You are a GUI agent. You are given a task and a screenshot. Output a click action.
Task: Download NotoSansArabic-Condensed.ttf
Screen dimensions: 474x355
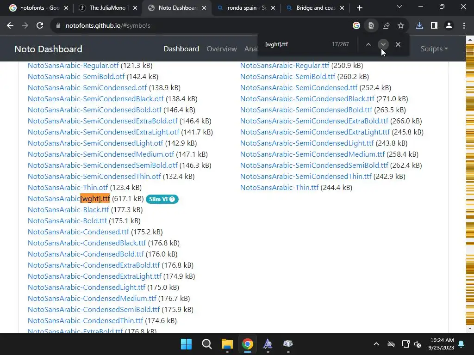[78, 232]
